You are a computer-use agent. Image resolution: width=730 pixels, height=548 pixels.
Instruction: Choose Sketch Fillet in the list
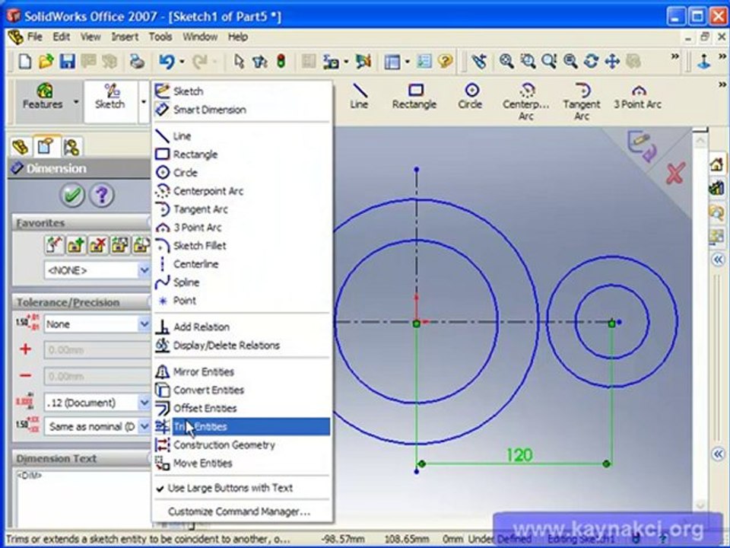(x=242, y=246)
